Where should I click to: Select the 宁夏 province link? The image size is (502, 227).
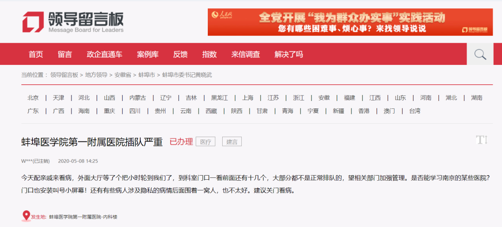coord(313,111)
